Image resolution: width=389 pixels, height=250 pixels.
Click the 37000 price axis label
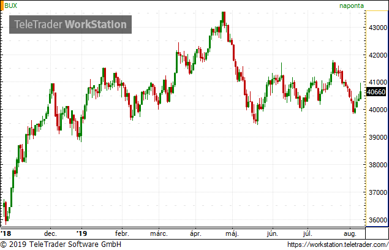[x=378, y=192]
